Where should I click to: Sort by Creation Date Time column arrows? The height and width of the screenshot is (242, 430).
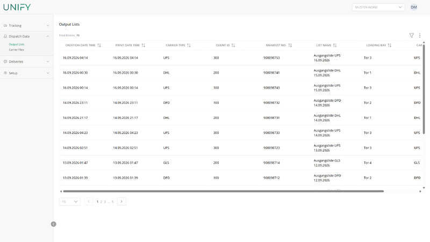coord(99,45)
